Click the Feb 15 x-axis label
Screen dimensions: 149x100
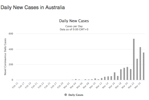click(x=15, y=85)
